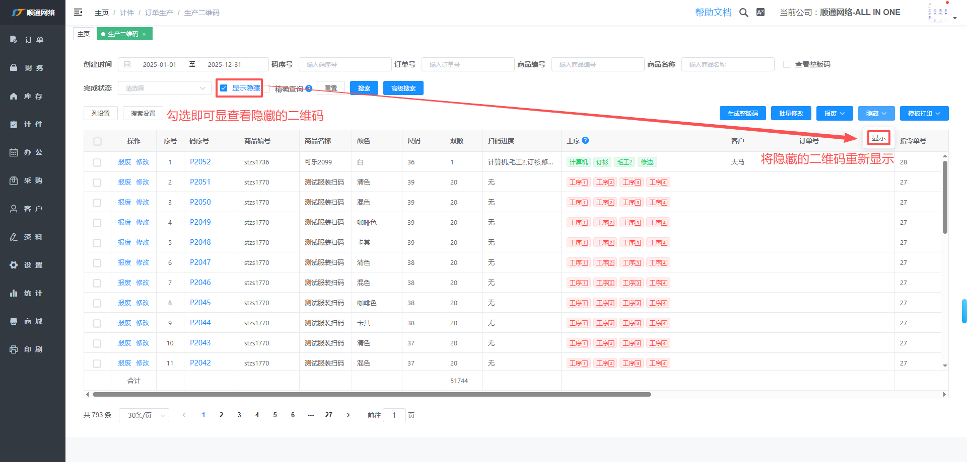Click the horizontal scrollbar below the table
The image size is (967, 462).
(372, 394)
